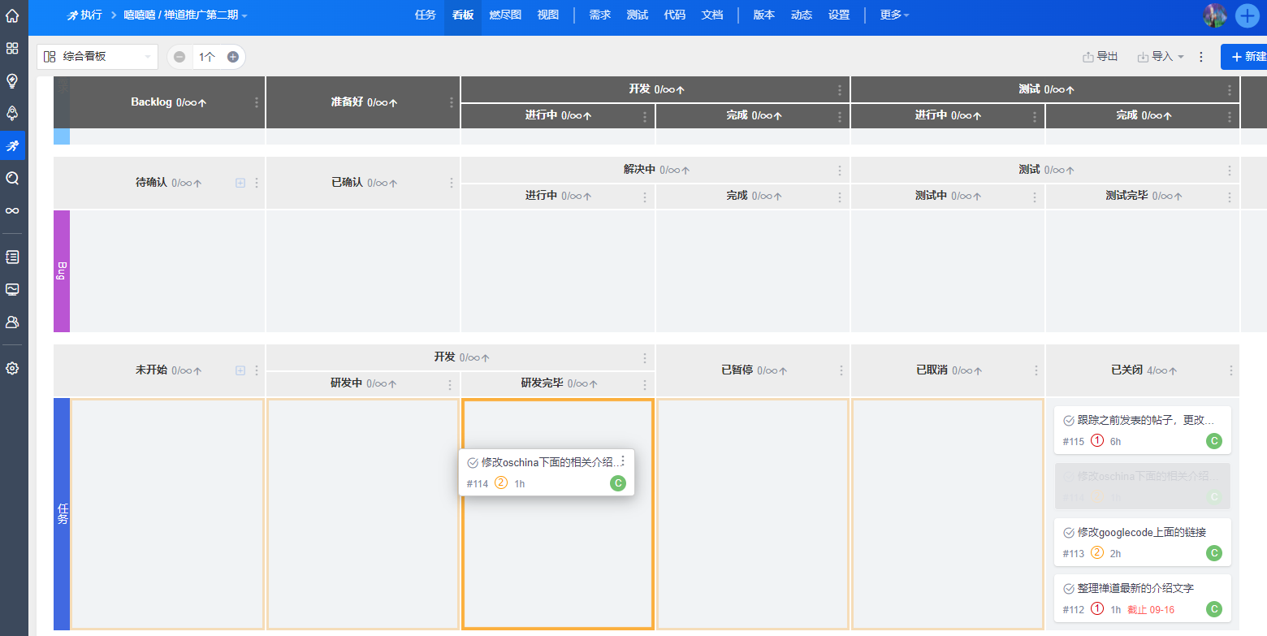
Task: Open the 准备好 column's three-dot menu
Action: [452, 102]
